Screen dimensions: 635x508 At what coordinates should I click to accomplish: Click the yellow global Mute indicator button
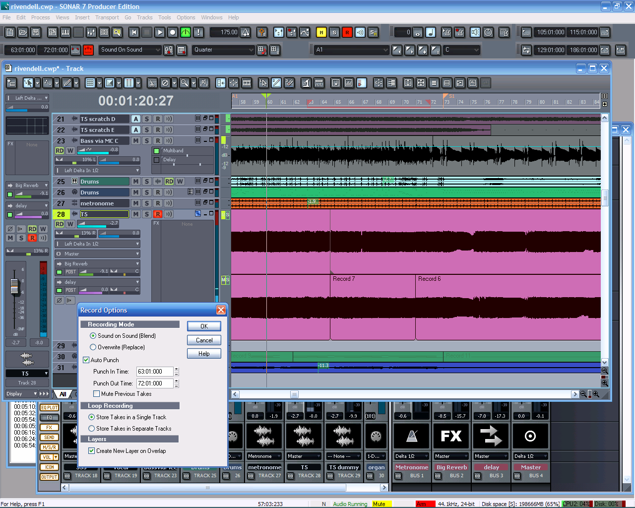coord(321,32)
